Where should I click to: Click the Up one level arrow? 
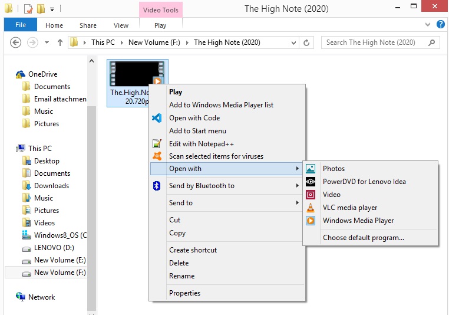point(60,42)
